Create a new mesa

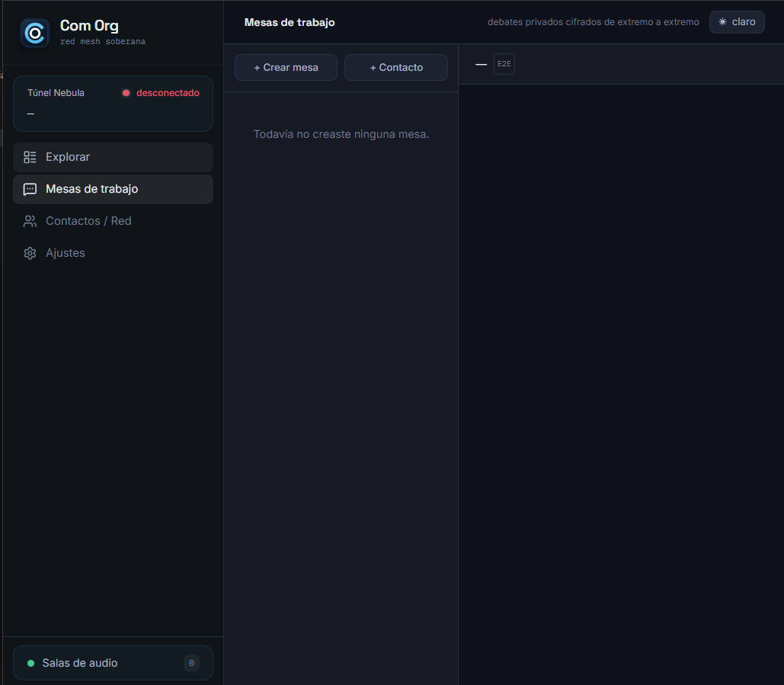(286, 68)
